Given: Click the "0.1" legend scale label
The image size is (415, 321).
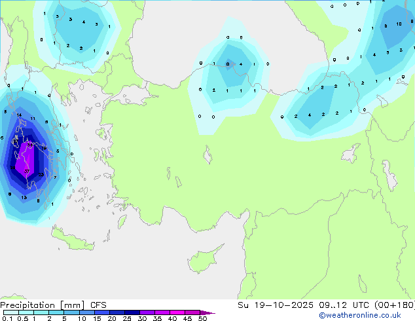Looking at the screenshot, I should [7, 318].
